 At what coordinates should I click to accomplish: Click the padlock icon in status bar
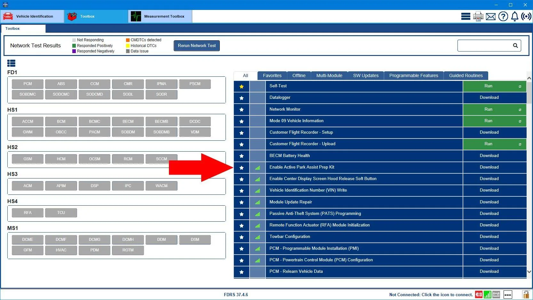point(526,294)
